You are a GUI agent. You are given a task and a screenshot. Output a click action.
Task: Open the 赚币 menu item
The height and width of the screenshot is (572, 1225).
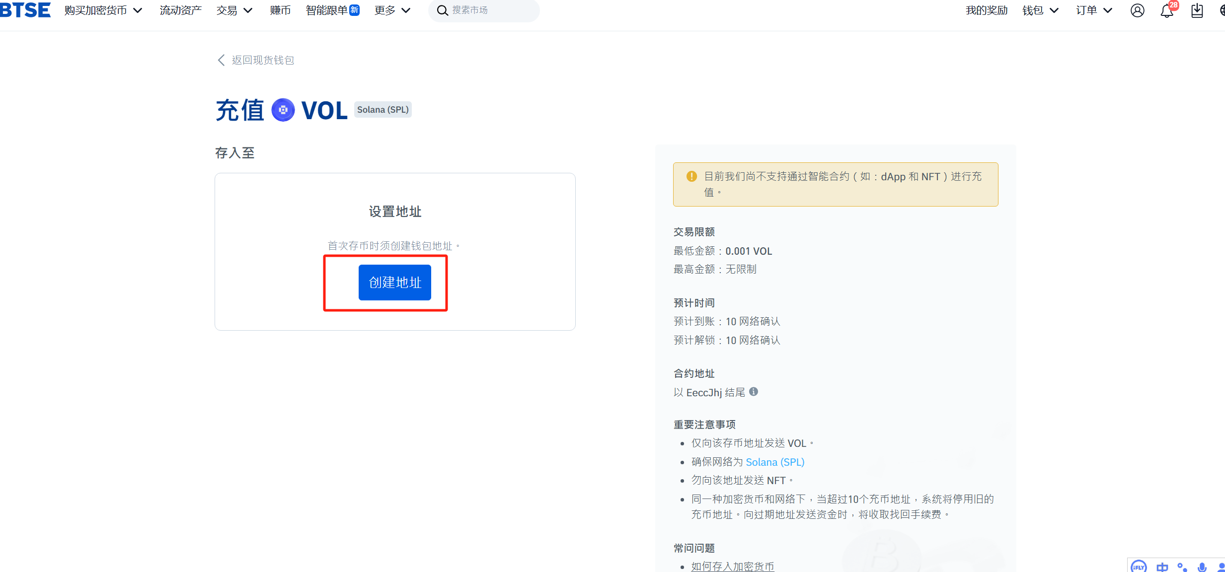click(280, 10)
